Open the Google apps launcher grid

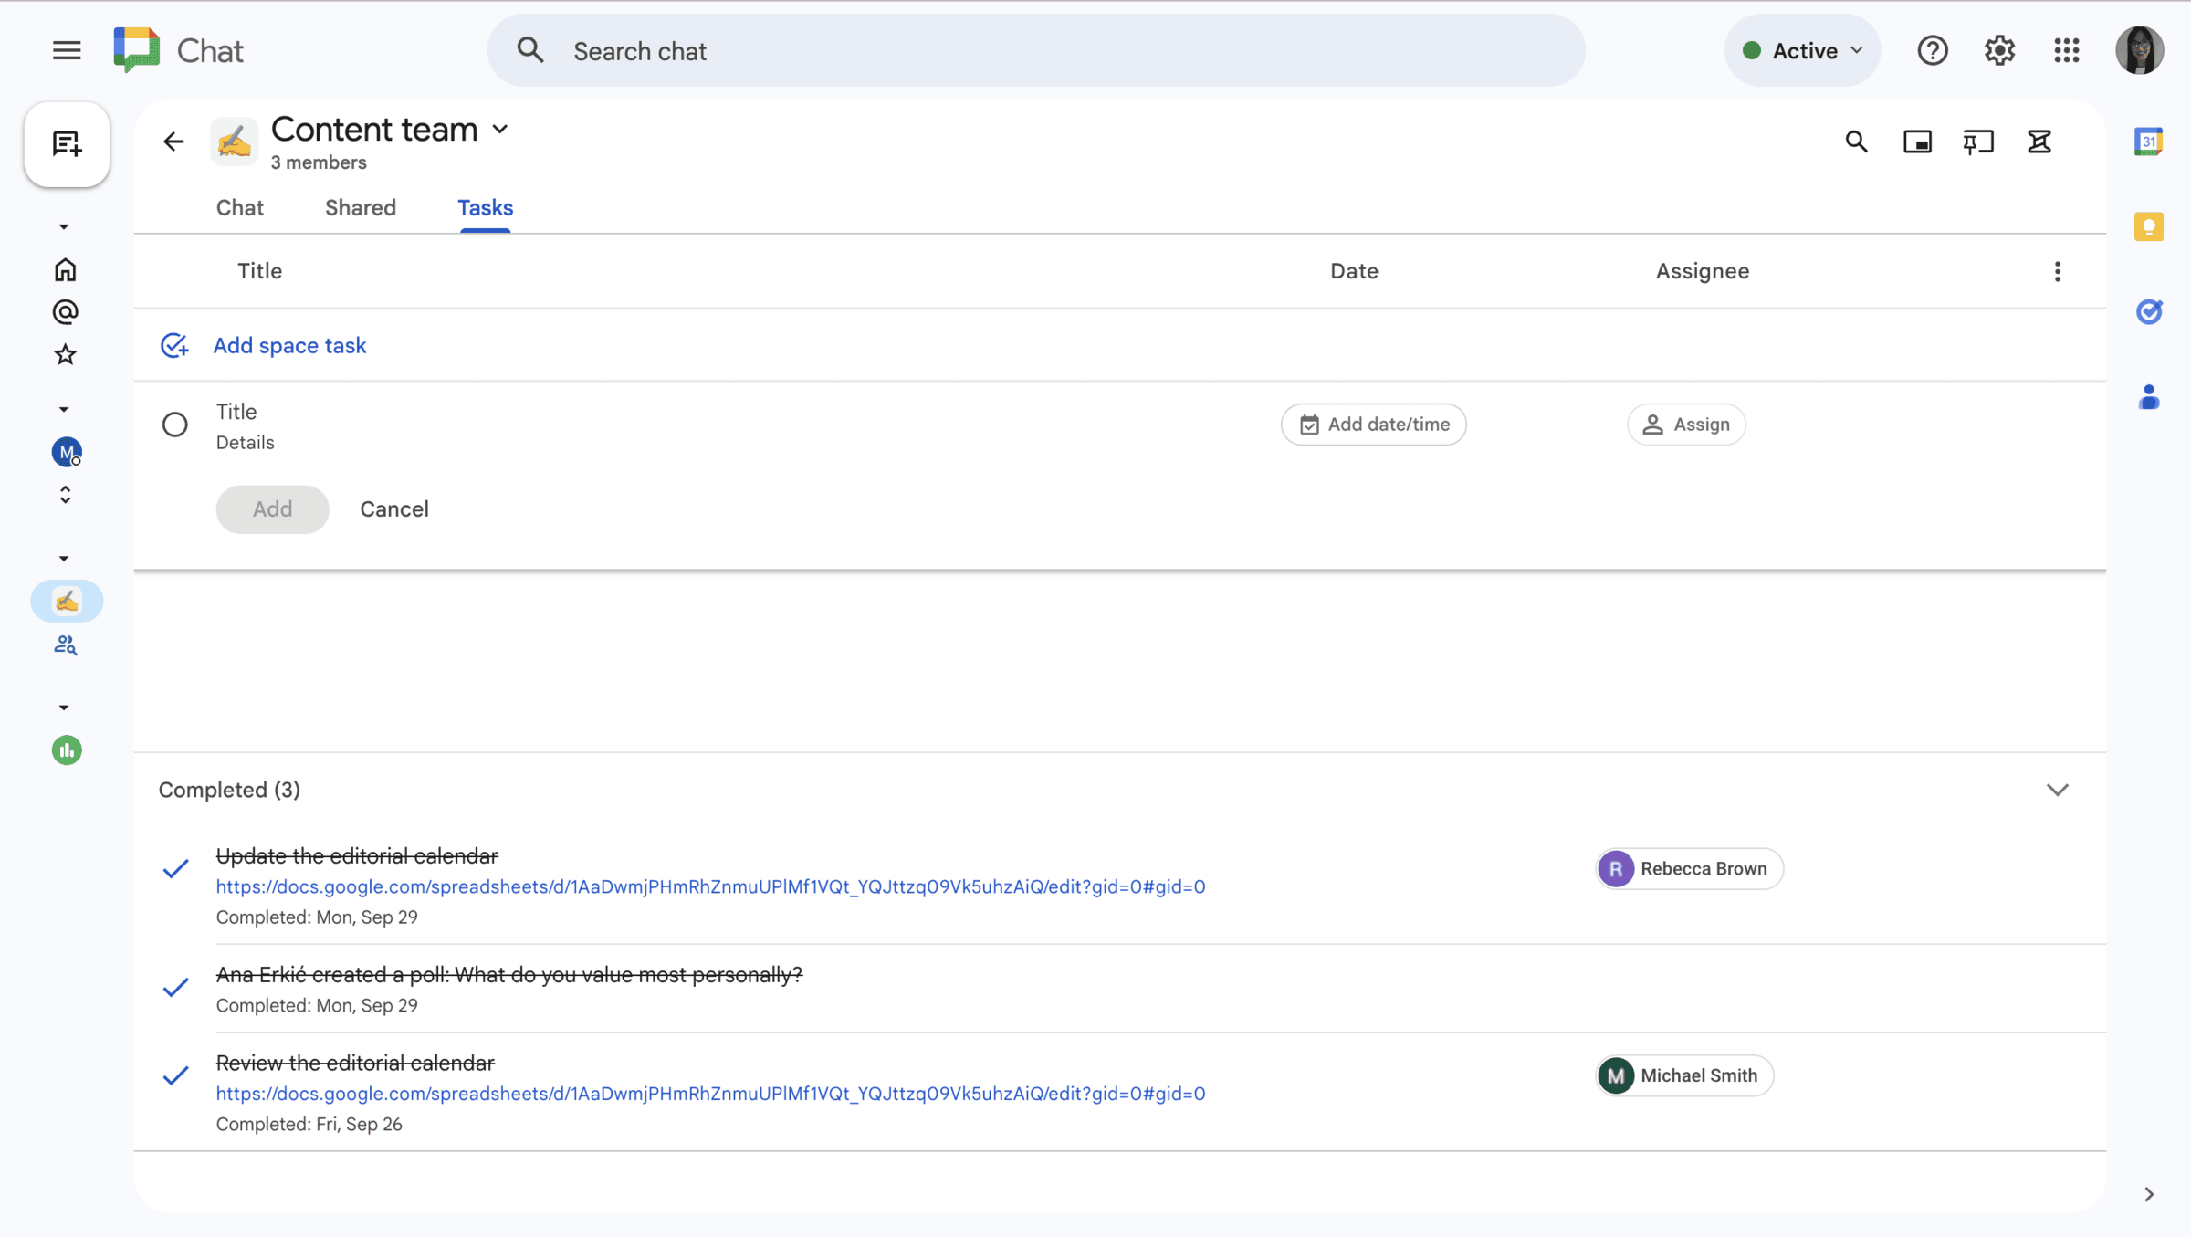tap(2066, 50)
